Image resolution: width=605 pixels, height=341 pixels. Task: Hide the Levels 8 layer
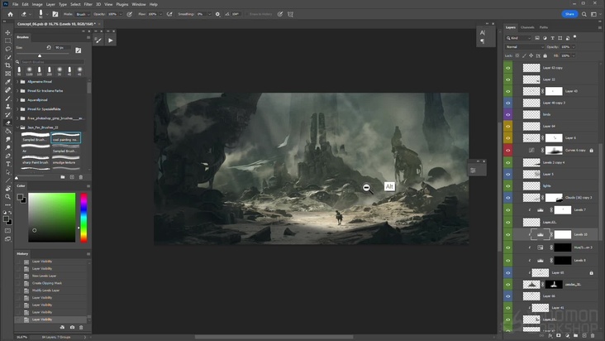508,260
